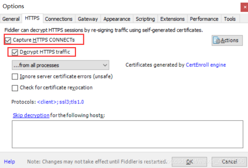Open the Scripting tab
The width and height of the screenshot is (248, 168).
click(x=145, y=19)
